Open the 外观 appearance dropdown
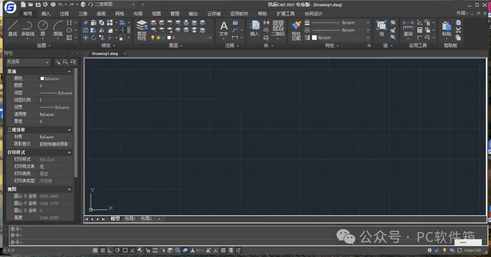Viewport: 491px width, 257px height. [x=462, y=13]
